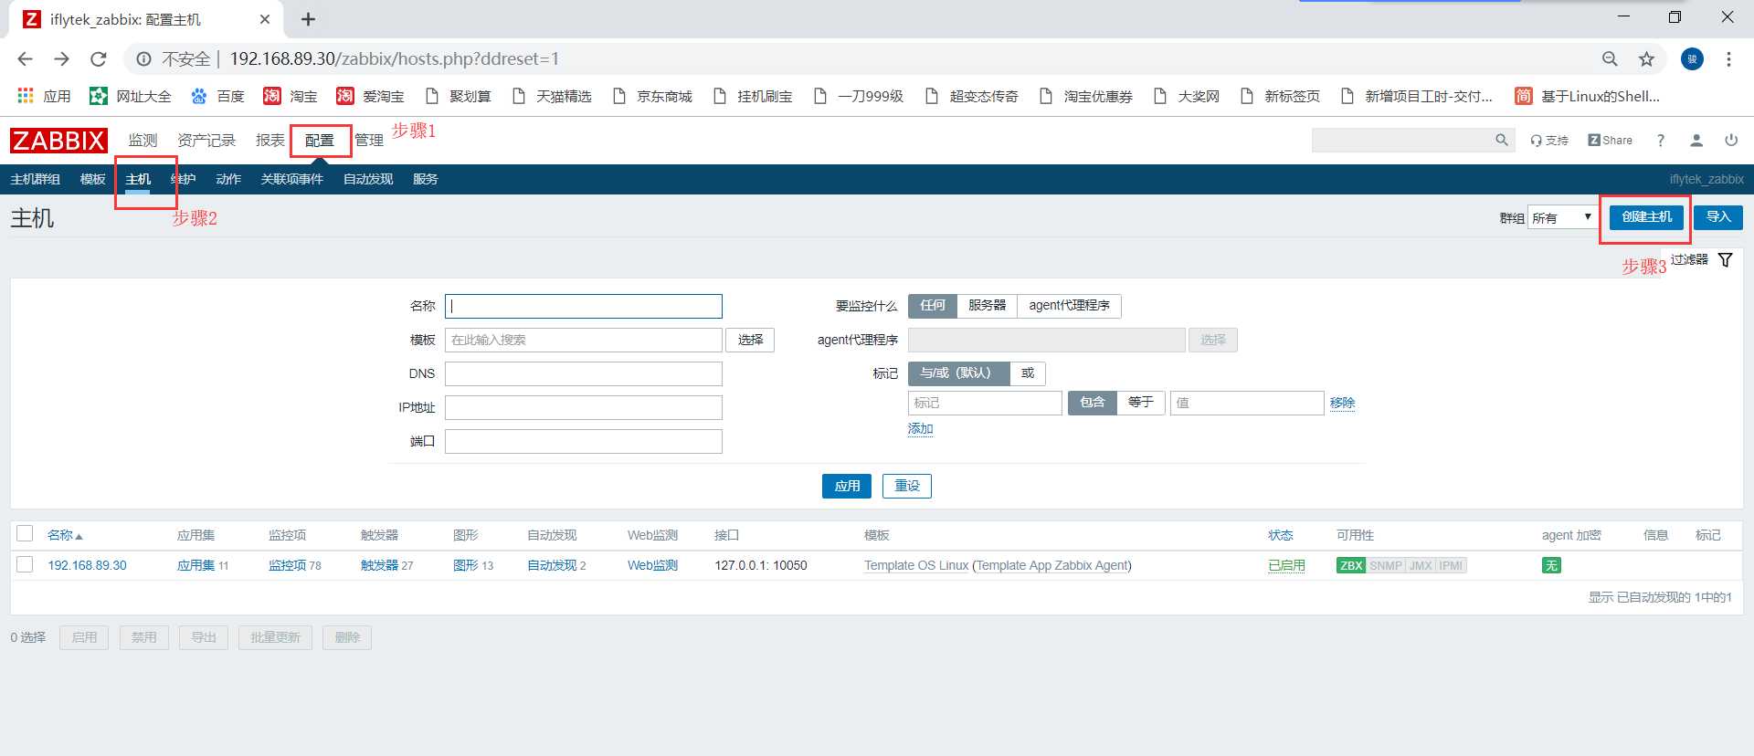The image size is (1754, 756).
Task: Open the 资产记录 menu
Action: pos(206,141)
